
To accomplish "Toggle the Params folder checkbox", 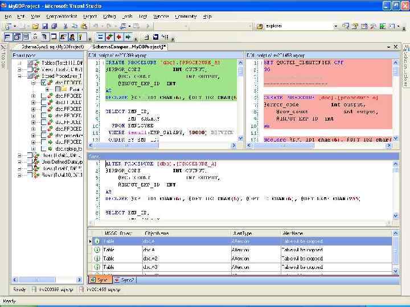I will pos(58,89).
